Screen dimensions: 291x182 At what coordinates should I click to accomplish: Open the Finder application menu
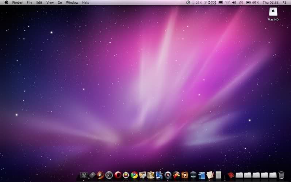(x=18, y=3)
